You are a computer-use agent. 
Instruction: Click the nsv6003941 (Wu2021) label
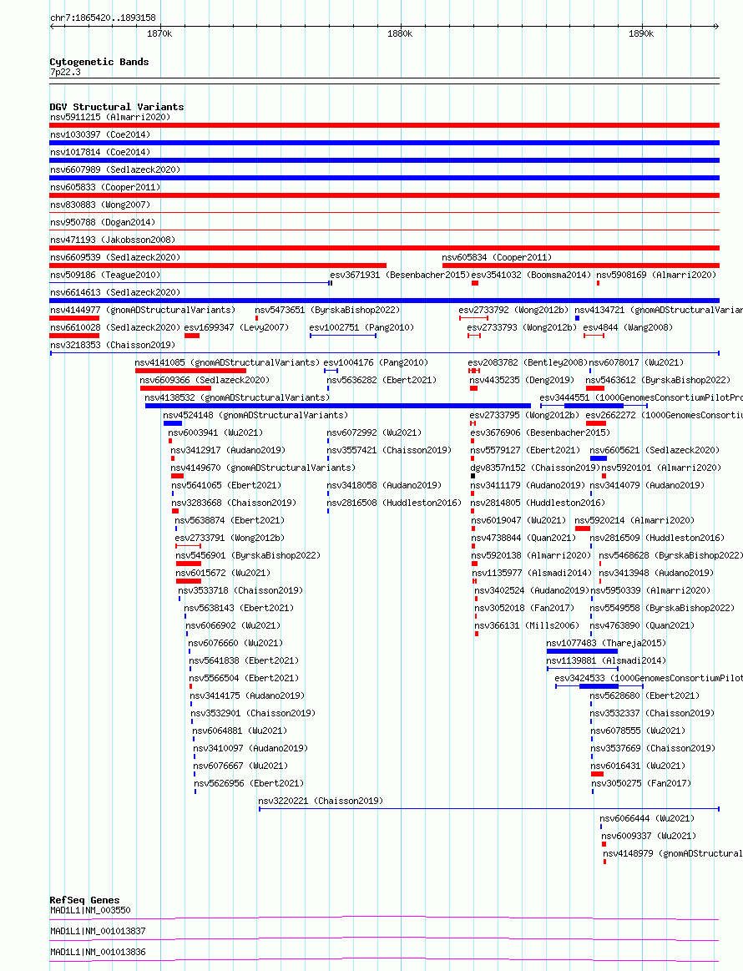point(215,432)
